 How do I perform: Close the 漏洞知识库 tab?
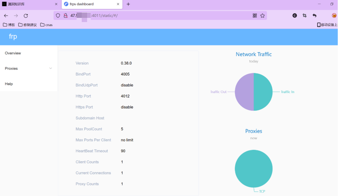56,4
